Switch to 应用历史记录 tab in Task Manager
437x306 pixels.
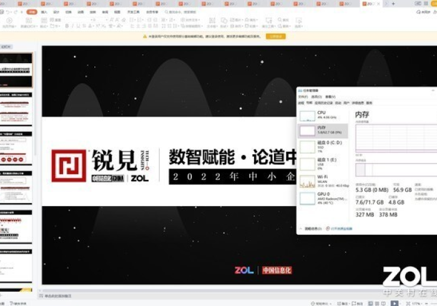323,103
